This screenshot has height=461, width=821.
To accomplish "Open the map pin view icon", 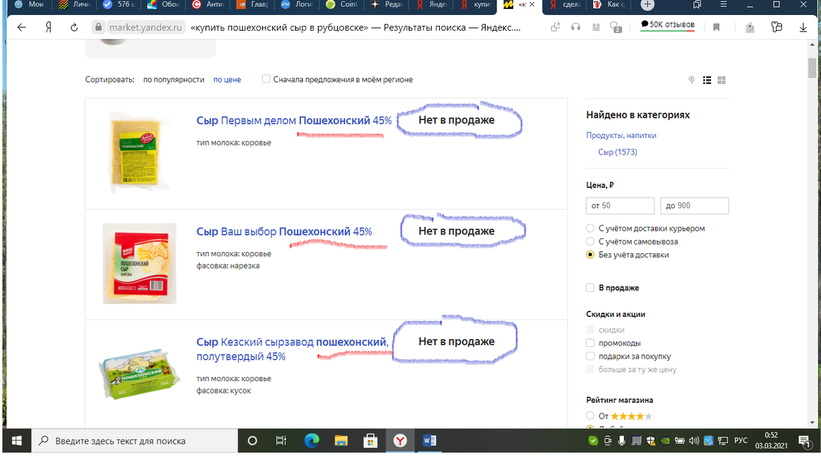I will coord(691,79).
